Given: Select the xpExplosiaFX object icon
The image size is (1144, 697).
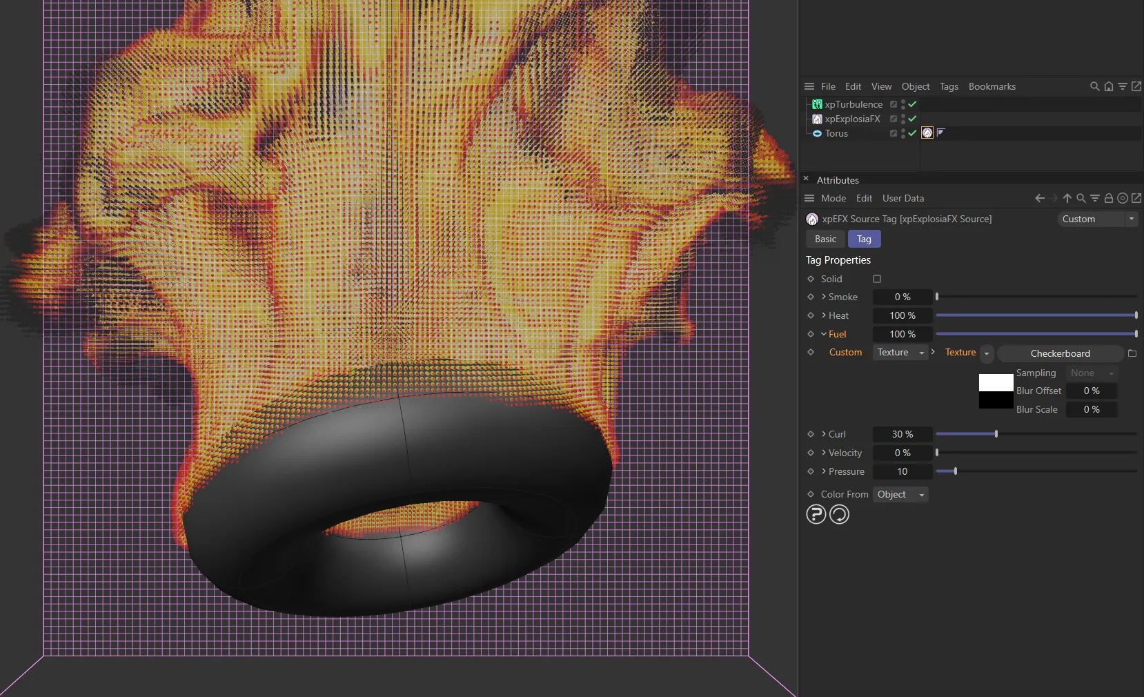Looking at the screenshot, I should [816, 119].
